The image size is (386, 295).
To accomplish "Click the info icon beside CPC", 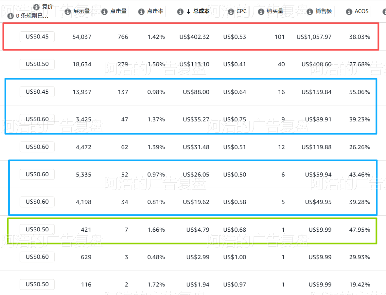I will (x=231, y=11).
